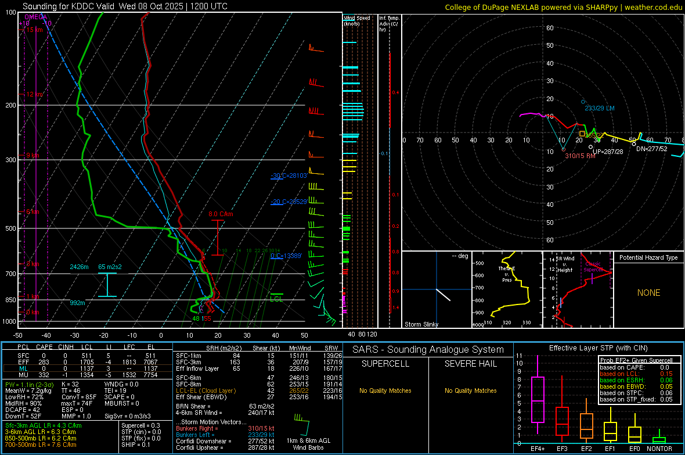
Task: Click the Potential Hazard Type header
Action: (x=648, y=257)
